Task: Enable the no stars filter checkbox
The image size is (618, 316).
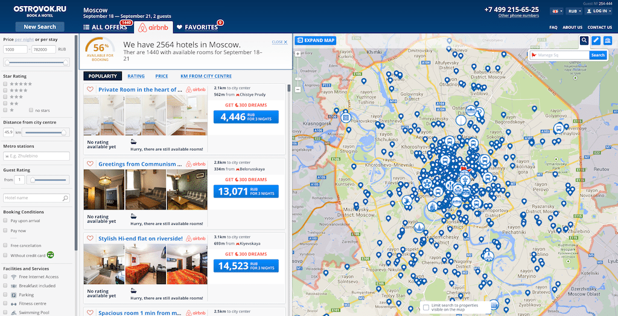Action: click(x=31, y=110)
